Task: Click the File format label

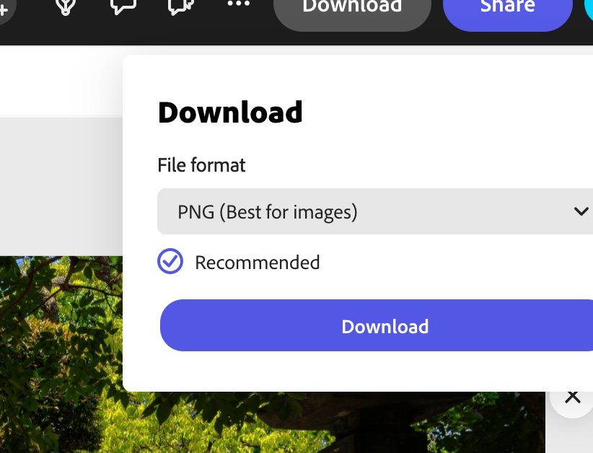Action: pyautogui.click(x=201, y=165)
